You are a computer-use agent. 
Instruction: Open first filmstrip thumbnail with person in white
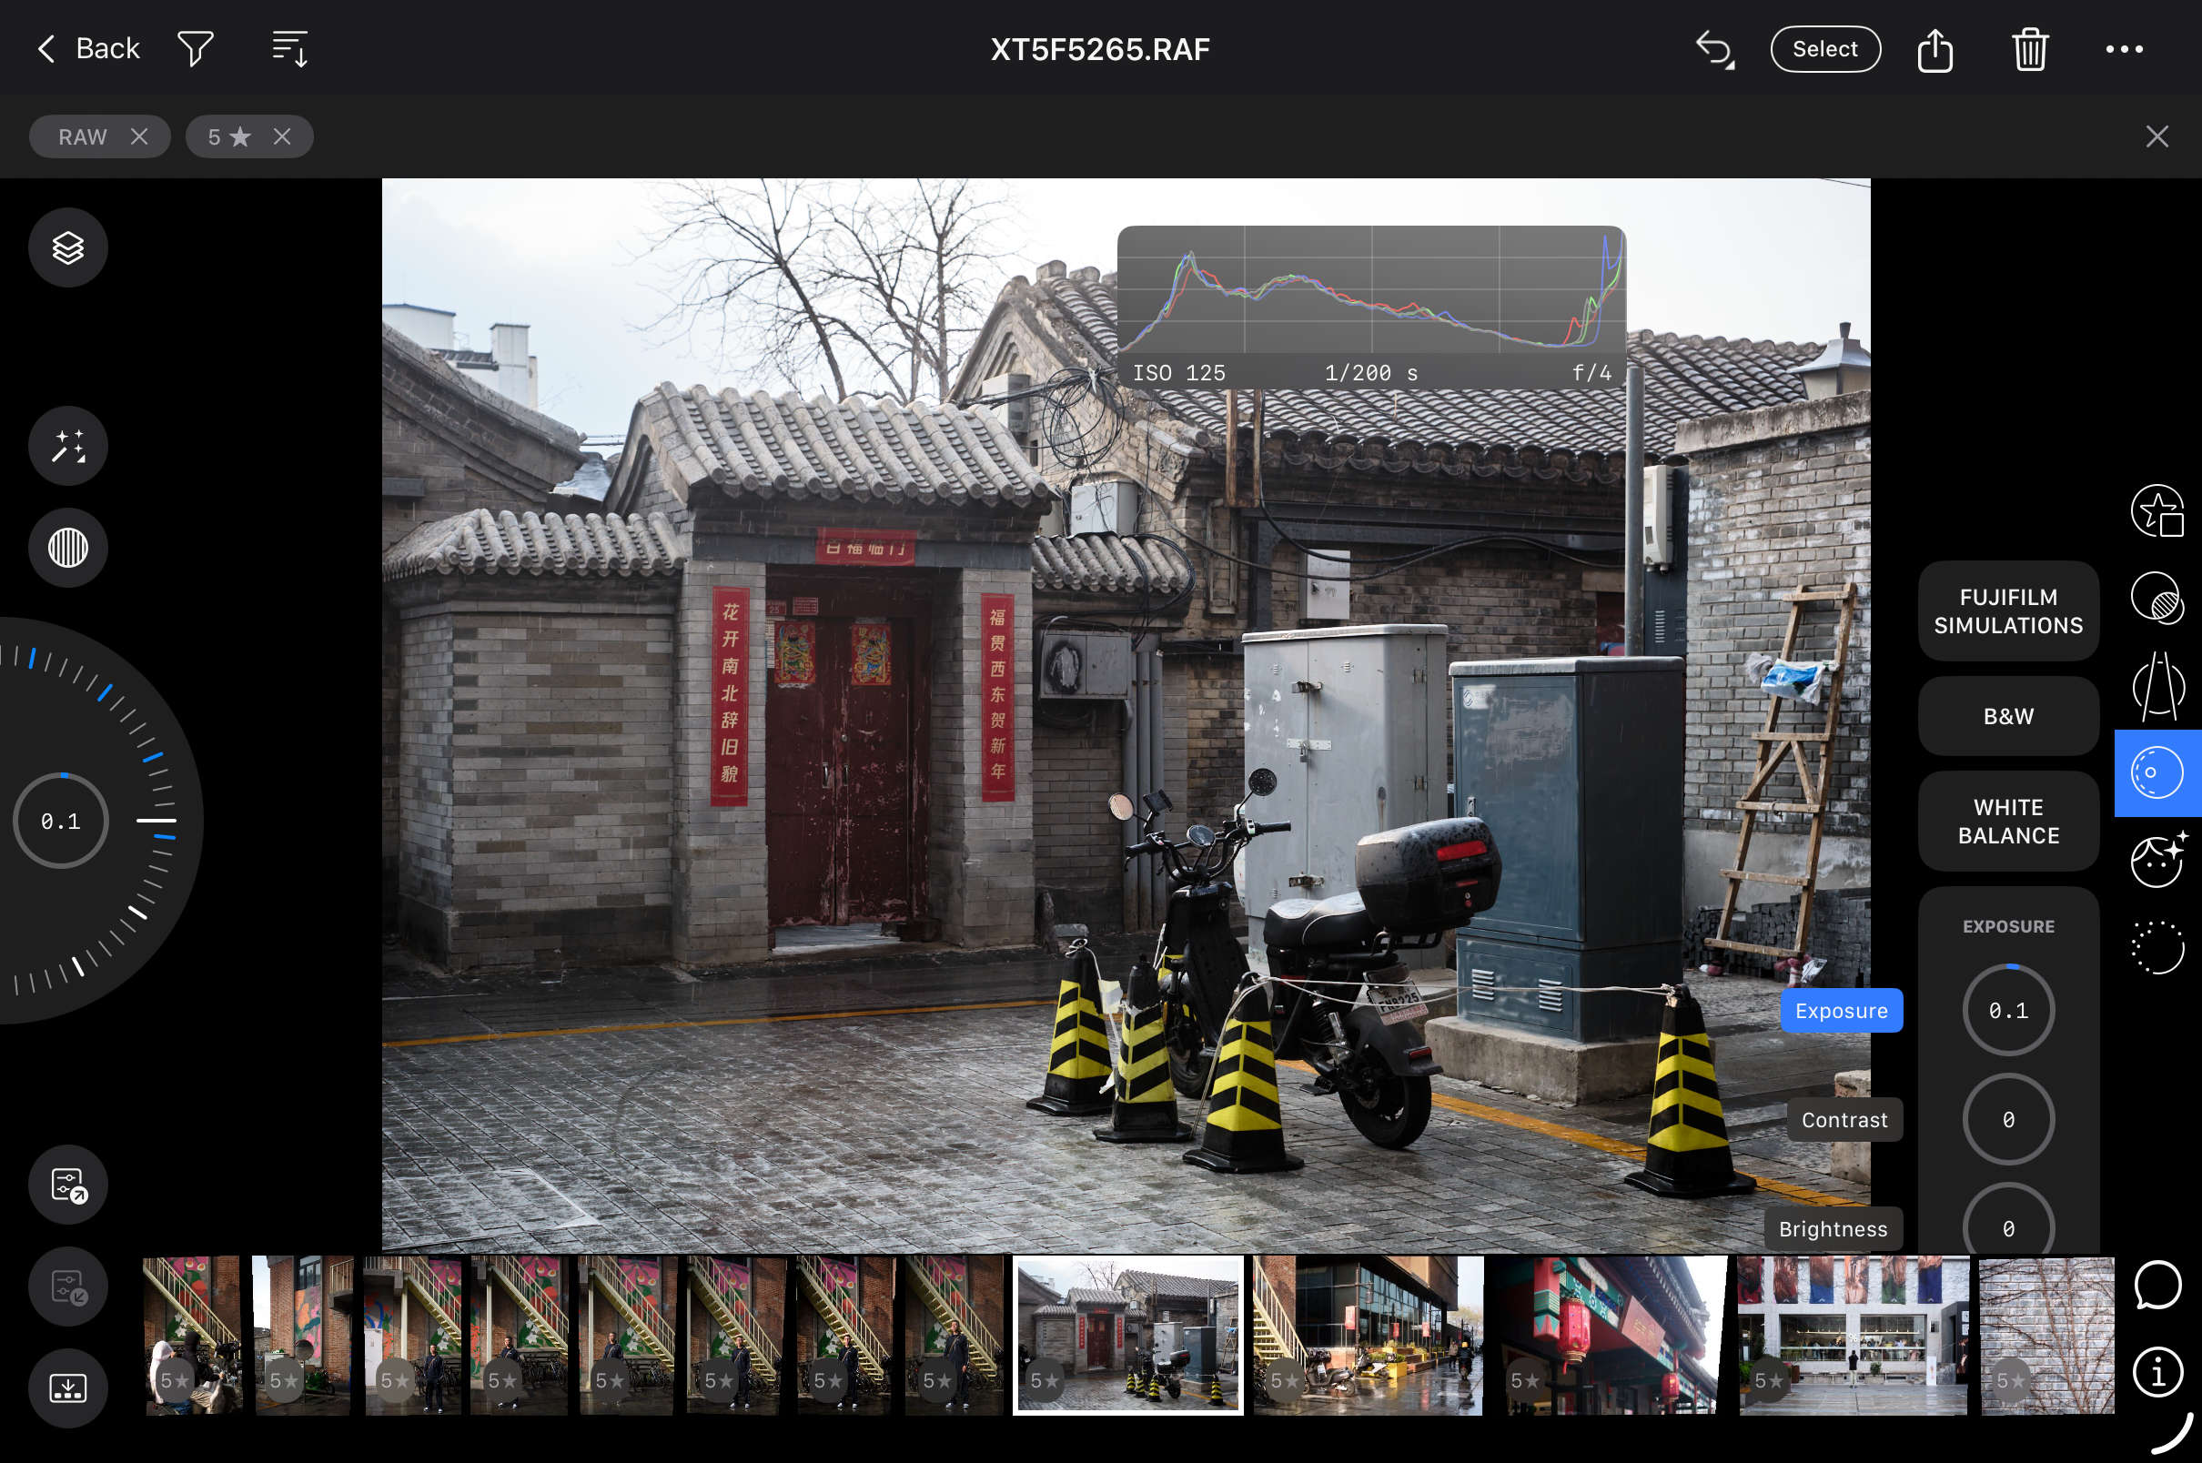pyautogui.click(x=192, y=1336)
